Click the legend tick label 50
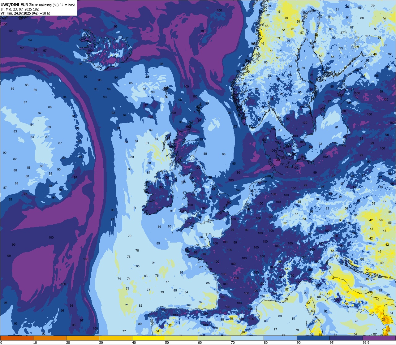Screen dimensions: 396x345 (167, 343)
